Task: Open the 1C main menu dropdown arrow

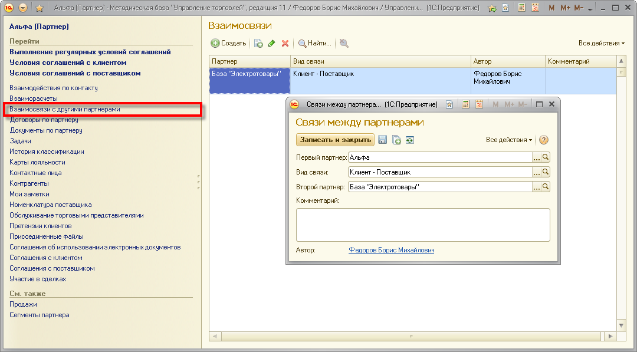Action: point(23,8)
